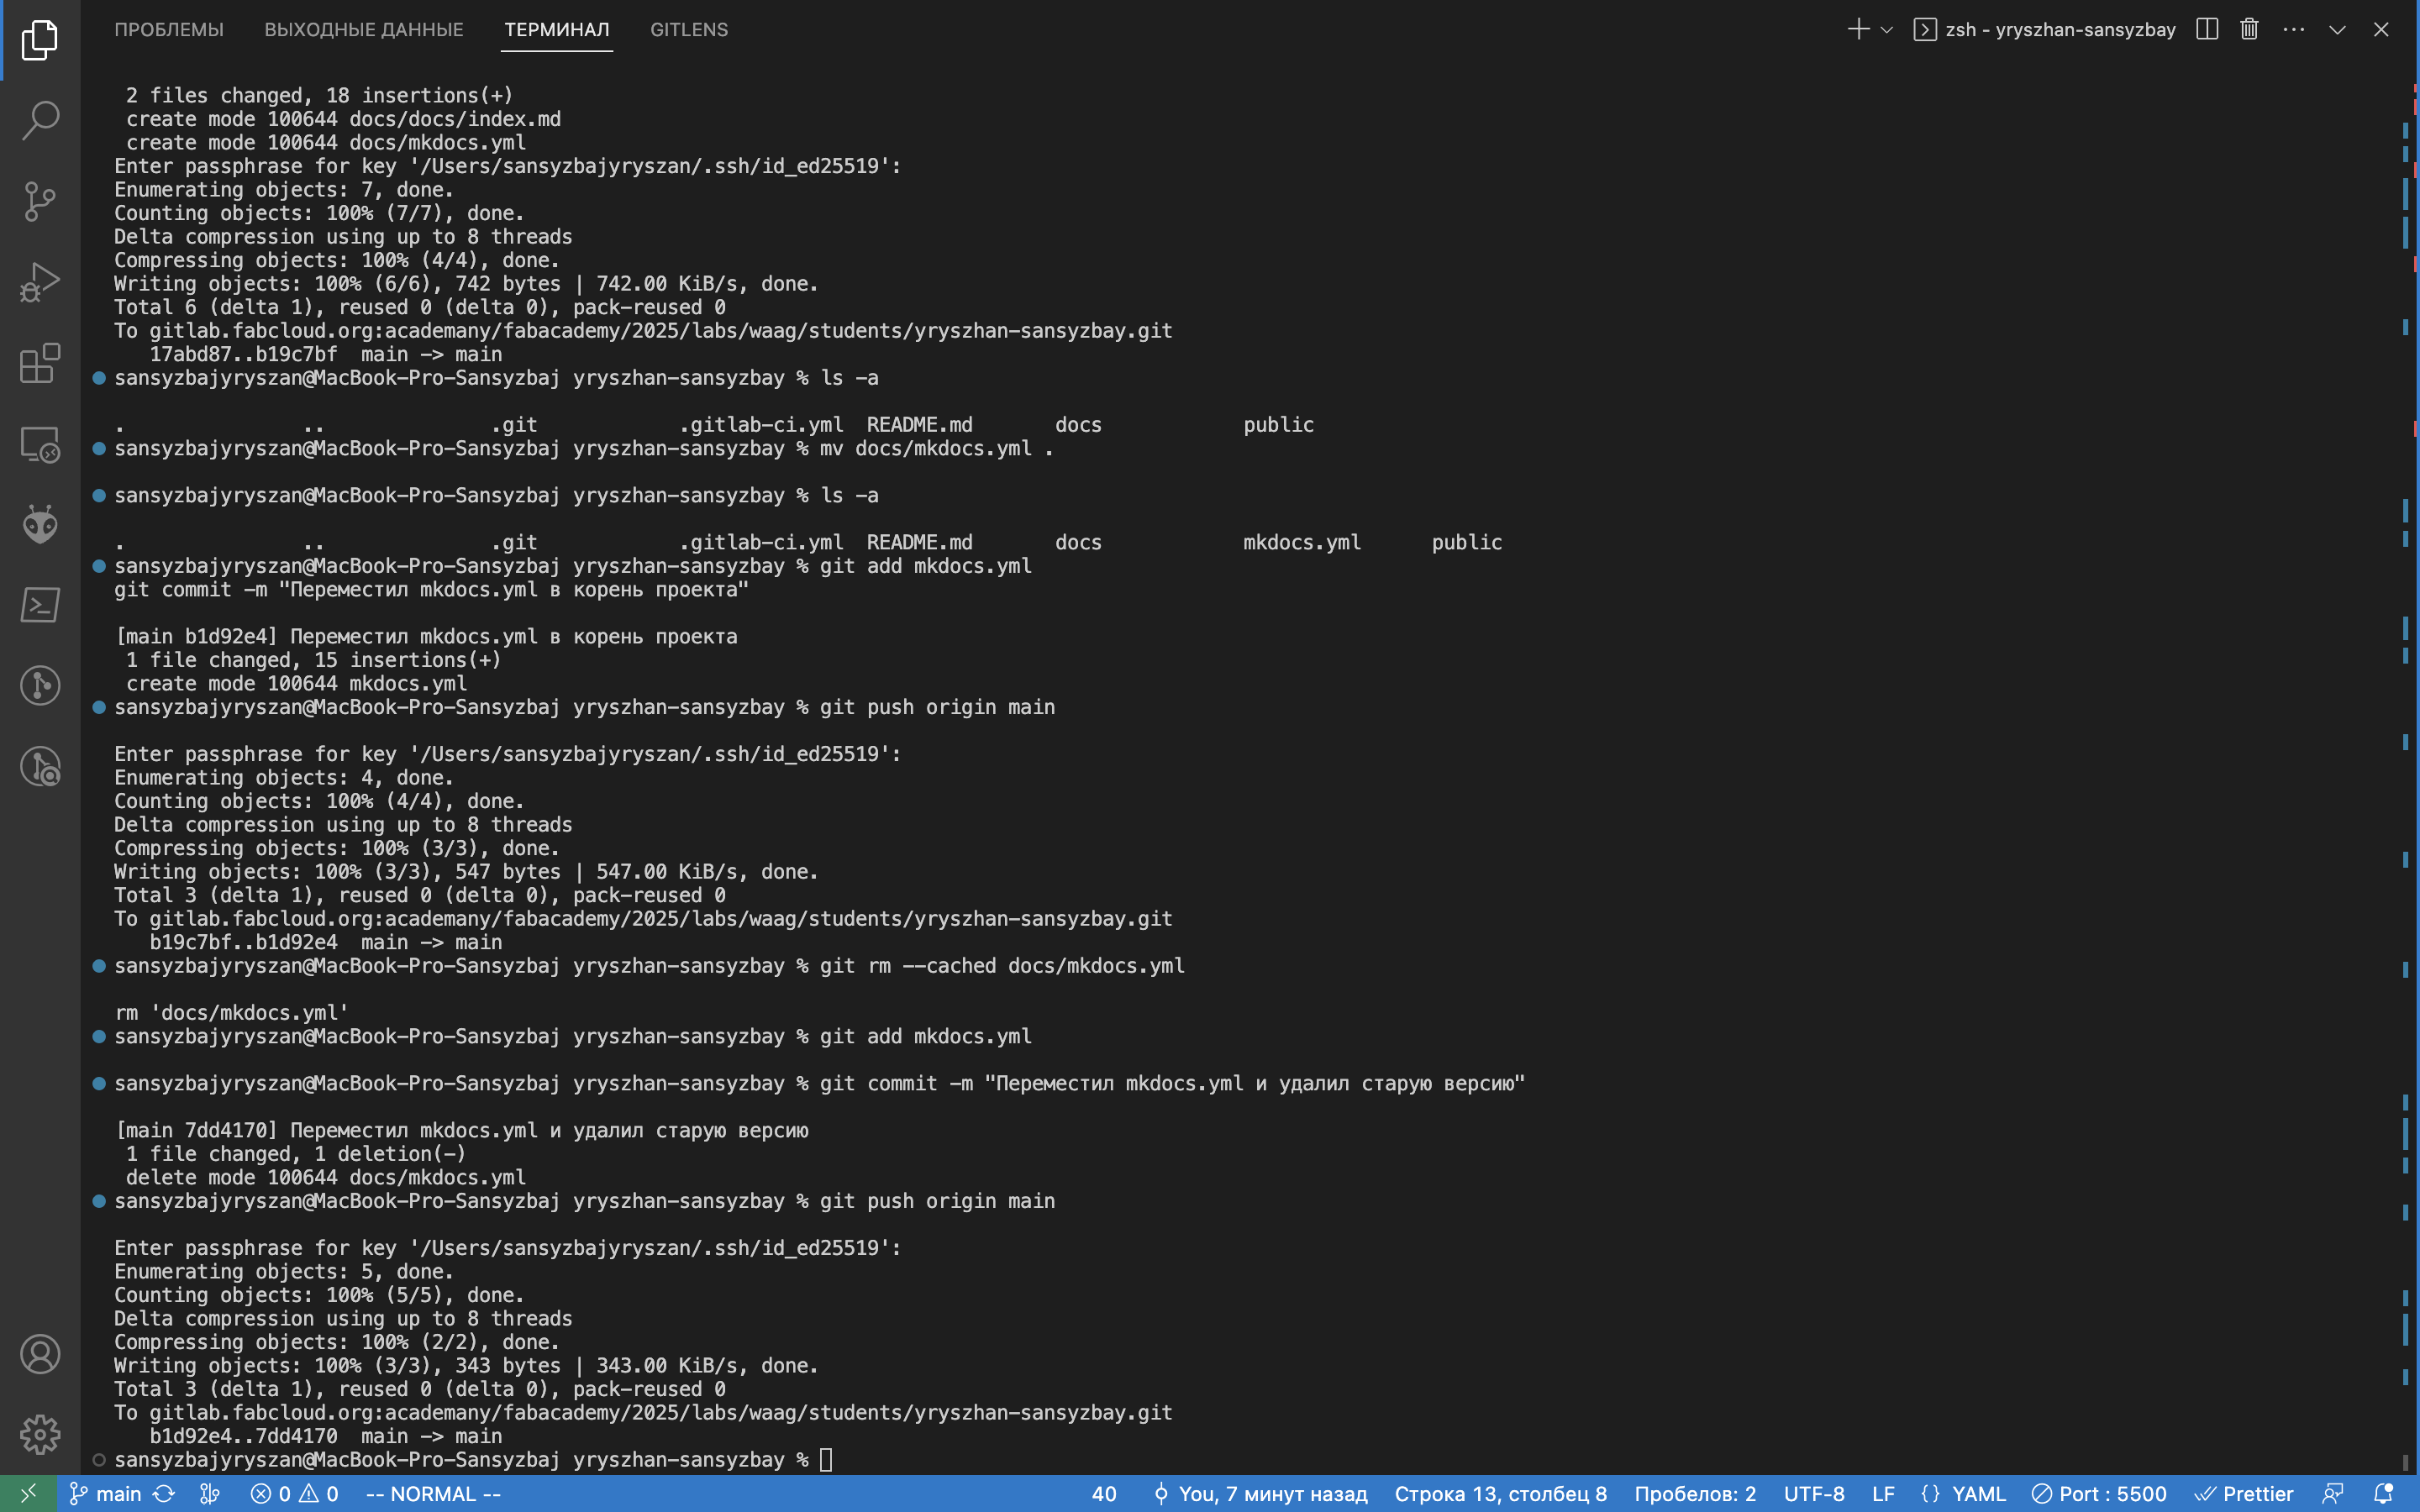Select language mode YAML
Image resolution: width=2420 pixels, height=1512 pixels.
pyautogui.click(x=1963, y=1493)
